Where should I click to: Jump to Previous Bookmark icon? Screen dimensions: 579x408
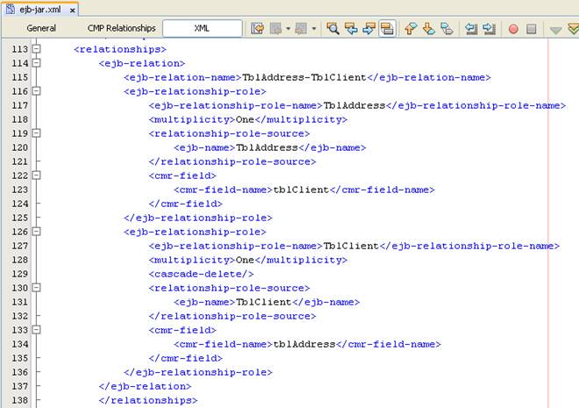coord(411,28)
